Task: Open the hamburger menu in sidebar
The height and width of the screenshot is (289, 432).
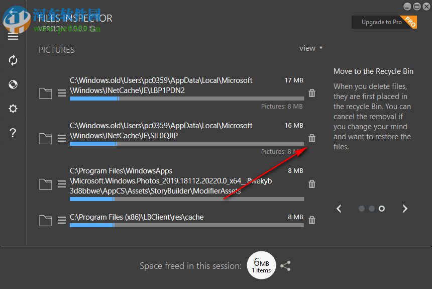Action: click(13, 36)
